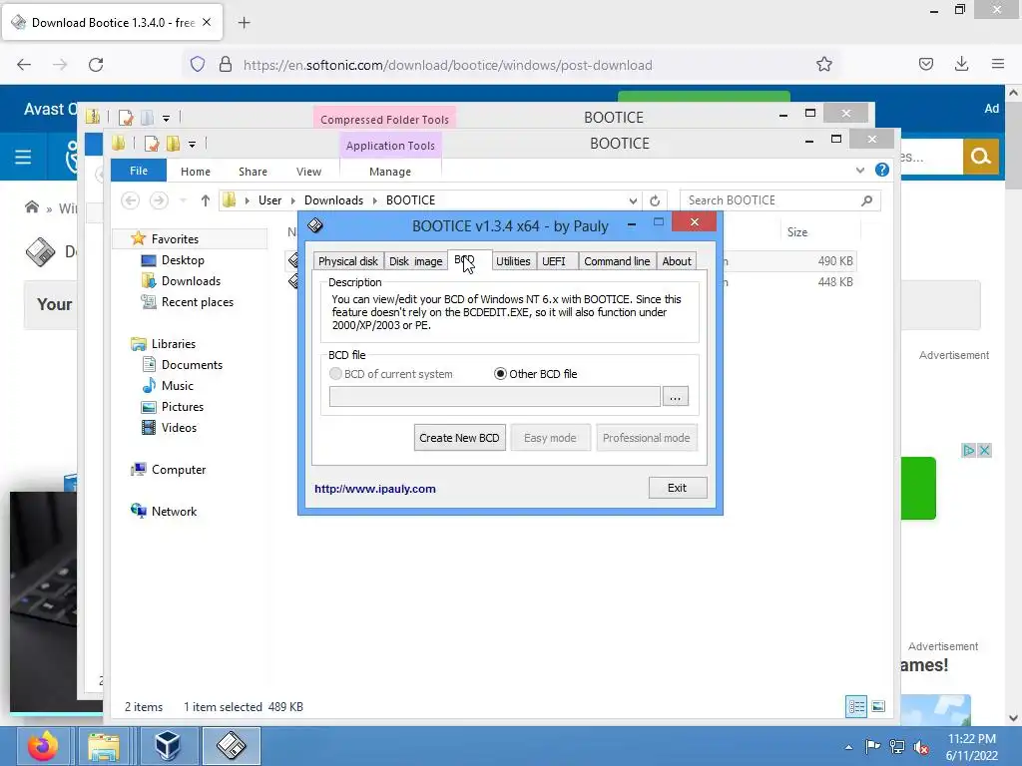The width and height of the screenshot is (1022, 766).
Task: Open File Explorer from the taskbar
Action: [104, 746]
